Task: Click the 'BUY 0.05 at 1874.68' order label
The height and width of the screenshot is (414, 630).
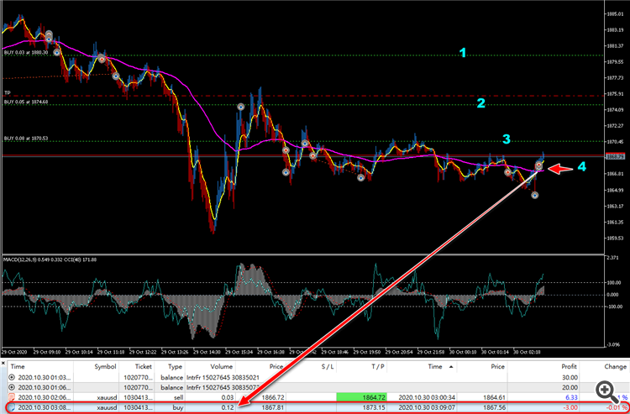Action: [26, 102]
